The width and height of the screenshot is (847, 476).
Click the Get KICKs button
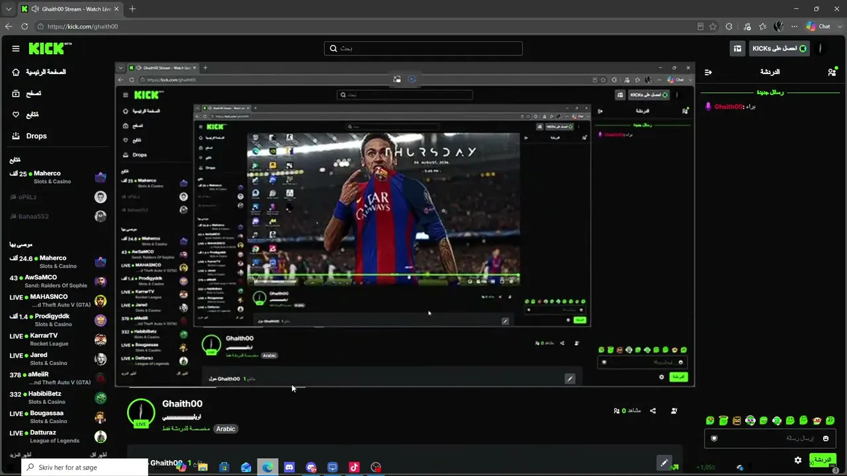click(x=779, y=48)
